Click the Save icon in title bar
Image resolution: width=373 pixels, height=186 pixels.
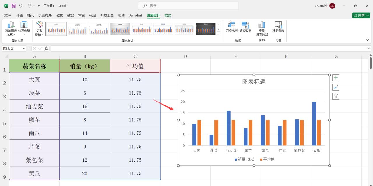pos(13,6)
